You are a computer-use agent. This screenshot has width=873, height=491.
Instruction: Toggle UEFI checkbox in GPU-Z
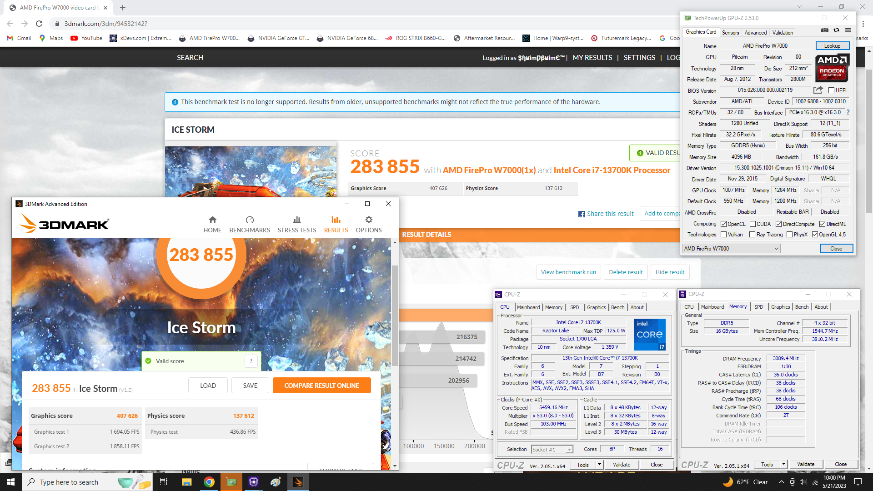831,90
